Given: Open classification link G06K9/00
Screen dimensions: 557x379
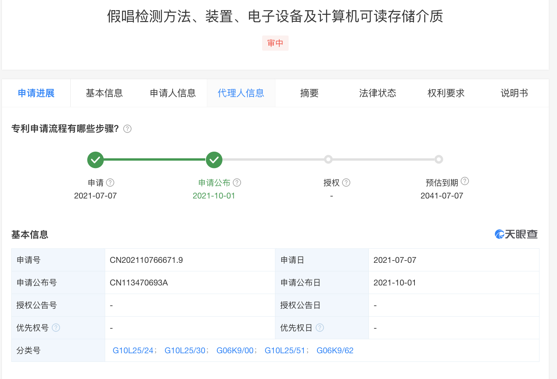Looking at the screenshot, I should tap(235, 351).
